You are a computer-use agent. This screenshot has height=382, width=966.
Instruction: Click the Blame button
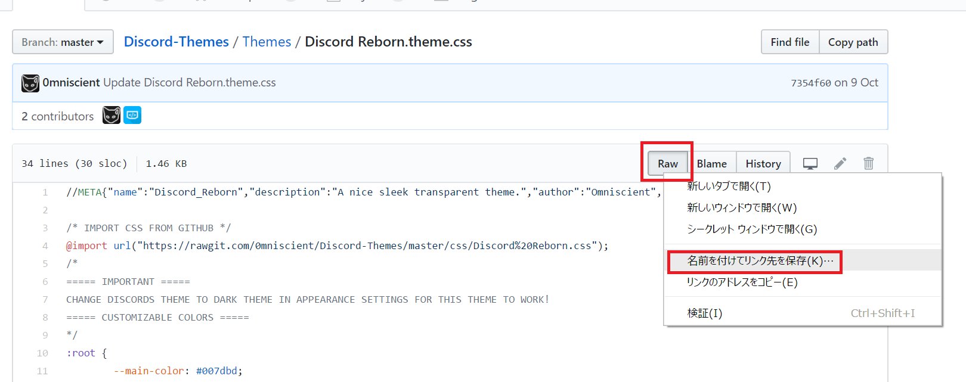point(712,163)
